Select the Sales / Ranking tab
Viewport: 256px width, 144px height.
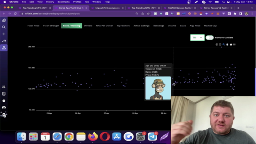pos(72,26)
